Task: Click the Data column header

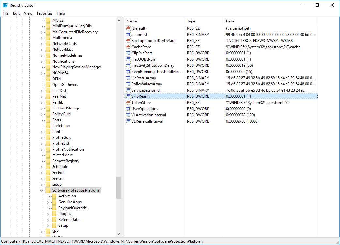Action: pos(271,21)
